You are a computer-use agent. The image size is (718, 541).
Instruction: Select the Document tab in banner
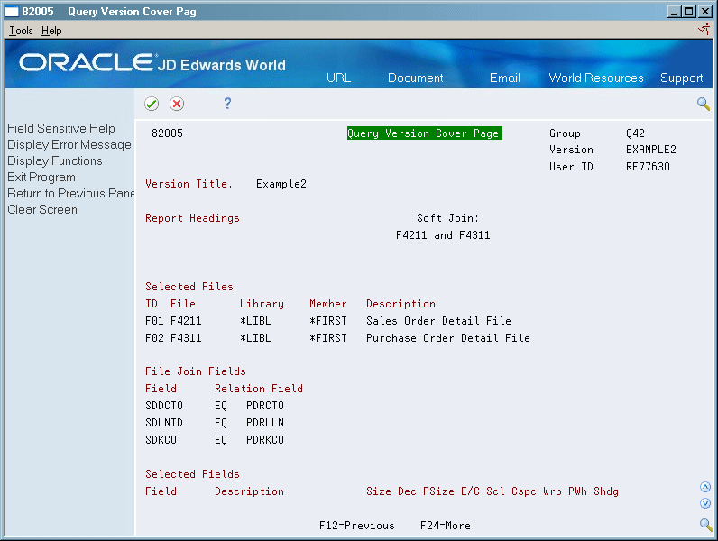(415, 78)
